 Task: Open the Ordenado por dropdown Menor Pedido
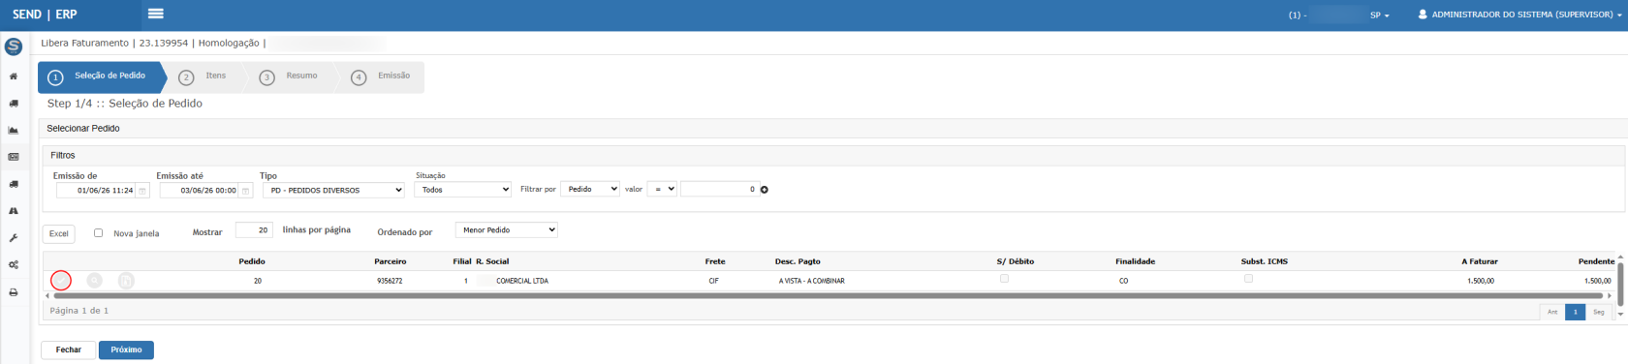tap(507, 229)
